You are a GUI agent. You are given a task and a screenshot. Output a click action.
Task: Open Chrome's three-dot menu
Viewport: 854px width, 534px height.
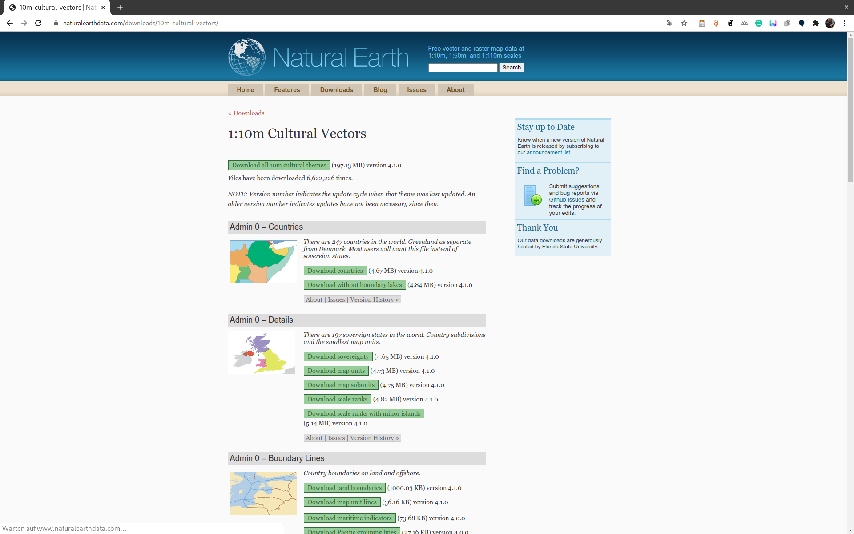click(x=844, y=23)
